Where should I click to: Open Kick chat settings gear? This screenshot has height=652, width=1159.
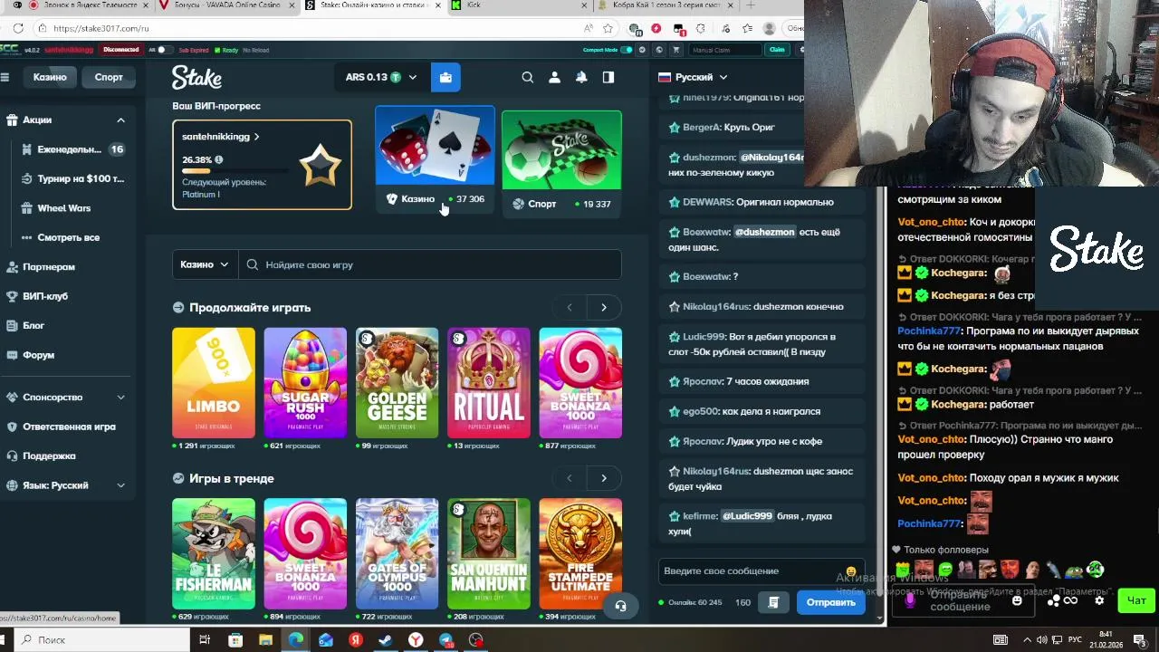coord(1099,600)
